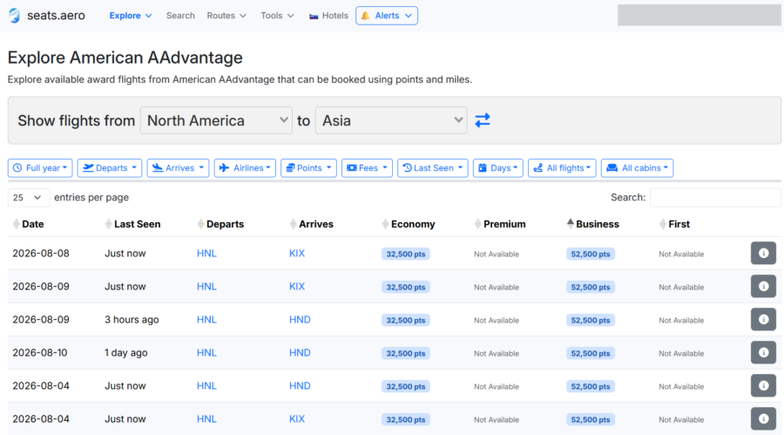The image size is (784, 435).
Task: Open the All cabins filter dropdown
Action: click(637, 168)
